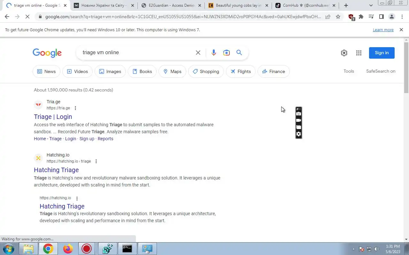Filter results by Books
This screenshot has height=255, width=409.
click(x=142, y=71)
